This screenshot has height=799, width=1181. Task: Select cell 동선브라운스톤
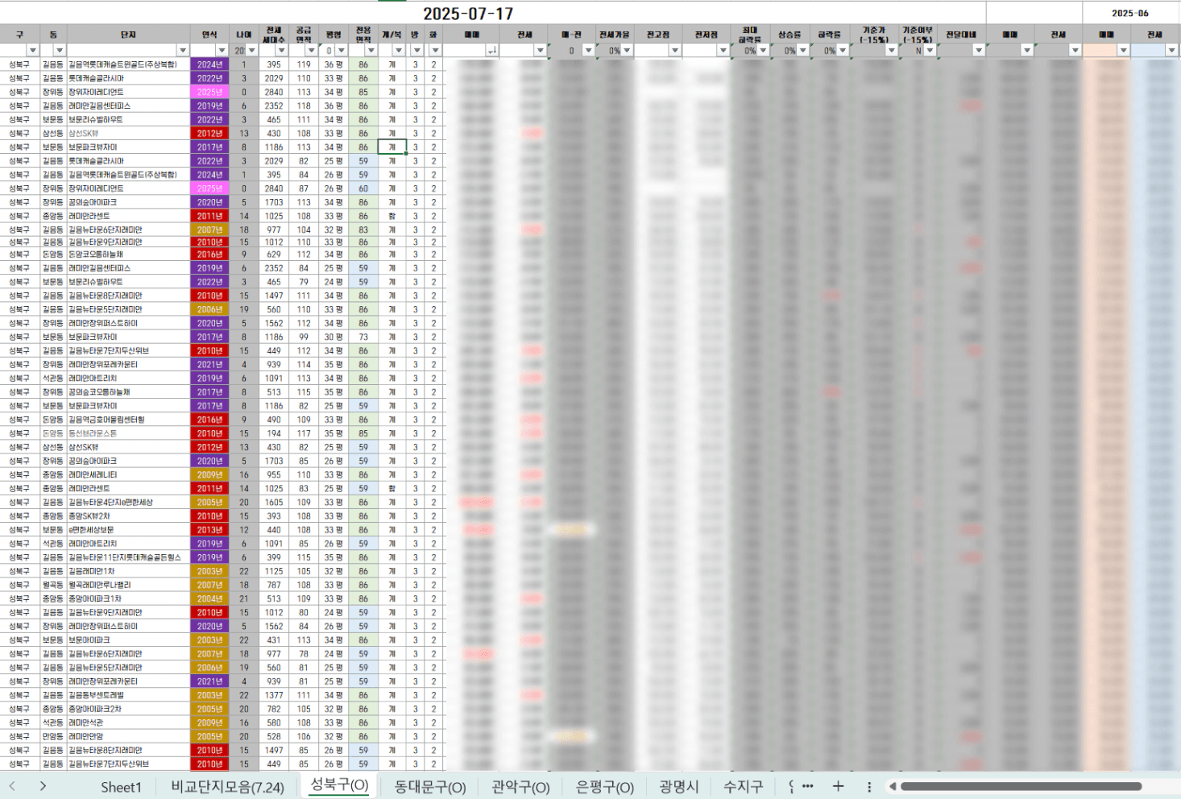pos(128,433)
